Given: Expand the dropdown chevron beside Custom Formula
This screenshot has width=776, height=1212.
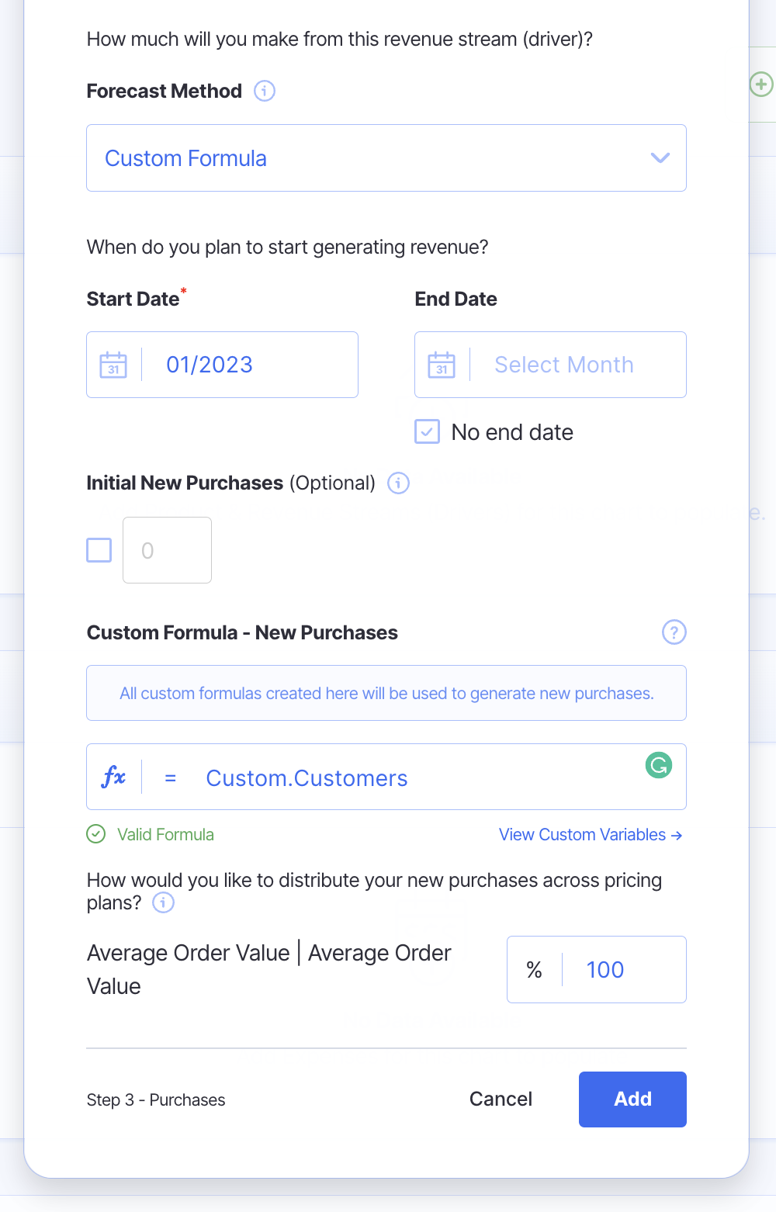Looking at the screenshot, I should pyautogui.click(x=660, y=158).
